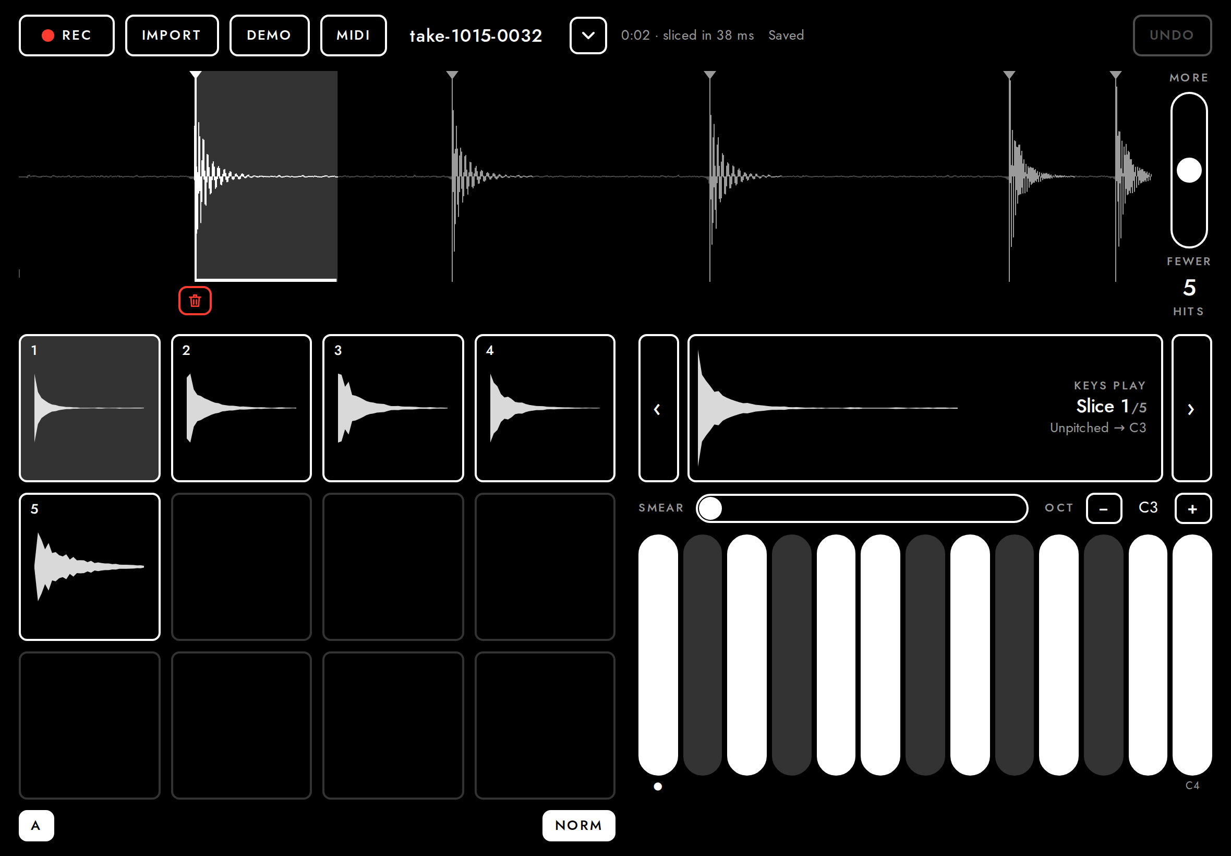The width and height of the screenshot is (1231, 856).
Task: Click '0:02 · sliced in 38 ms' text
Action: tap(687, 35)
